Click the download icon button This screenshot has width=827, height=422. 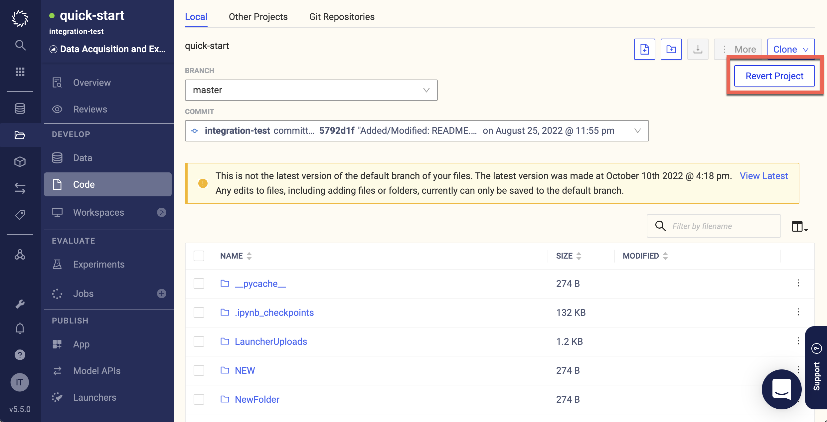click(x=698, y=49)
